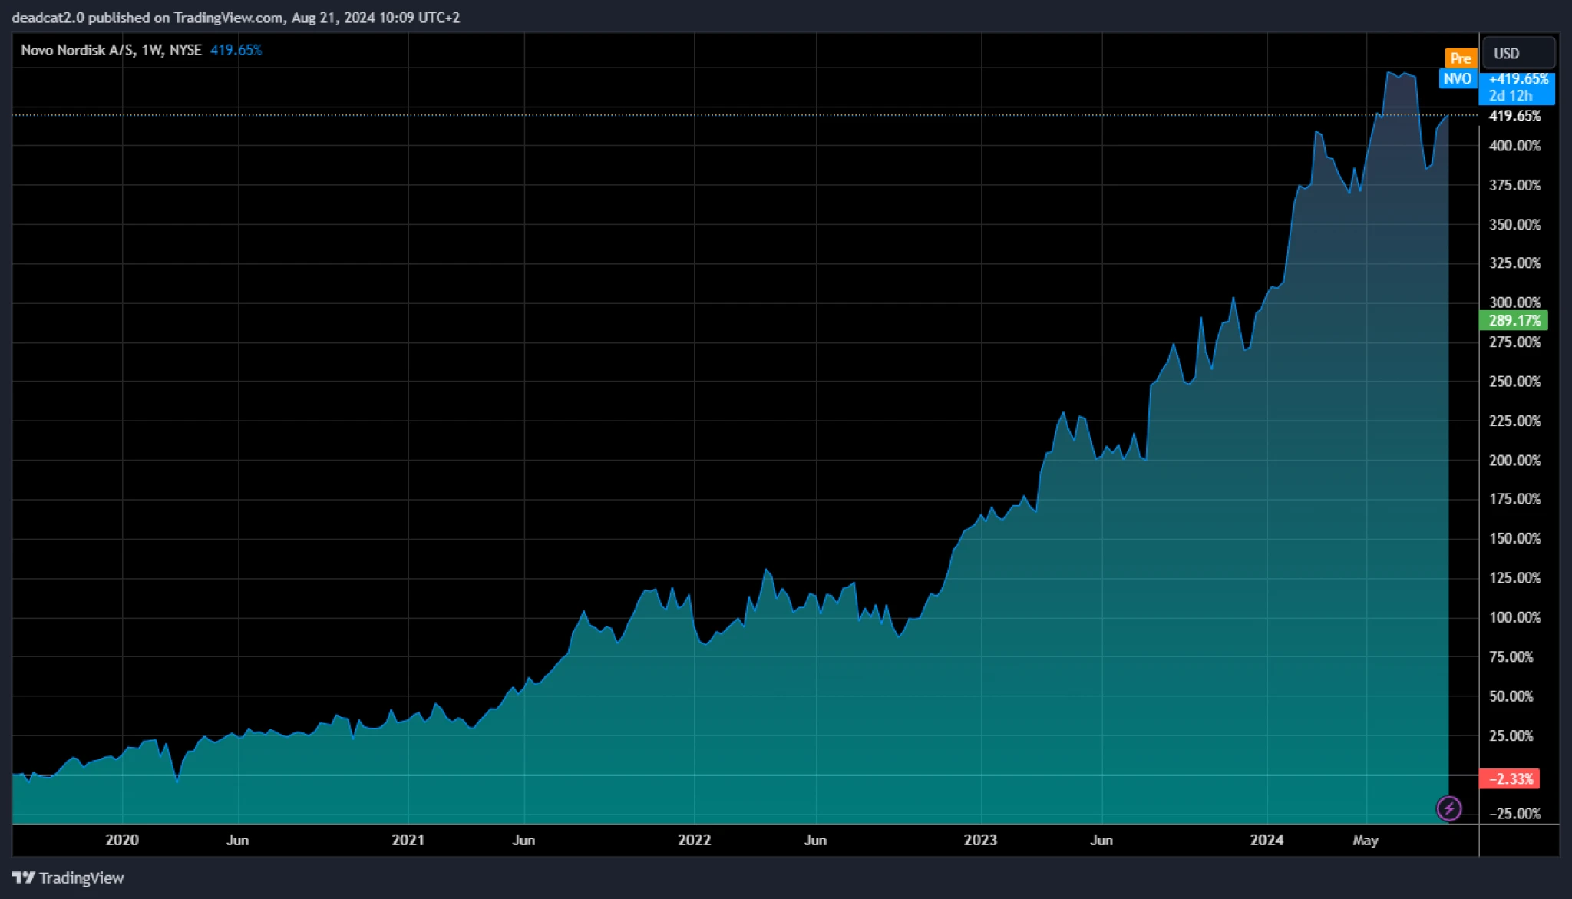The height and width of the screenshot is (899, 1572).
Task: Click the 350.00% label on the price axis
Action: (1514, 225)
